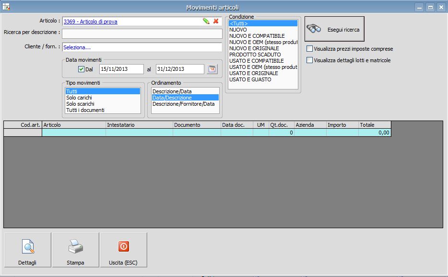Select USATO E OEM condition
This screenshot has width=448, height=277.
tap(263, 67)
